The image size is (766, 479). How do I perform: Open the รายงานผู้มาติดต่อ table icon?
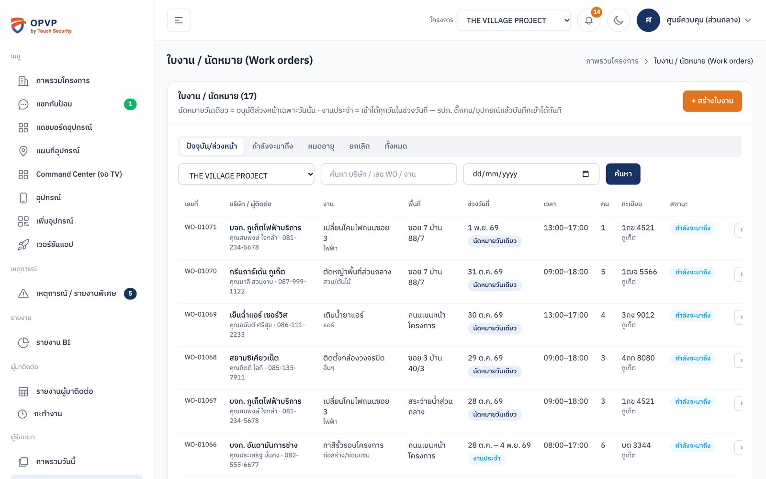click(23, 392)
